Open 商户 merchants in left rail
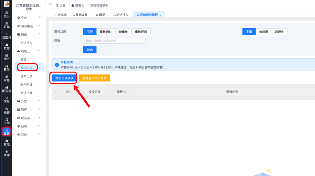Screen dimensions: 315x176 pos(7,57)
